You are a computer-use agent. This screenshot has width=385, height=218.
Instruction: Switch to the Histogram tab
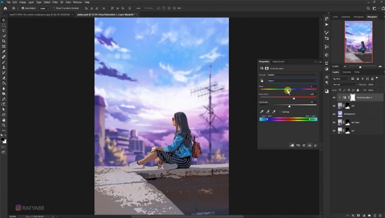tap(358, 17)
